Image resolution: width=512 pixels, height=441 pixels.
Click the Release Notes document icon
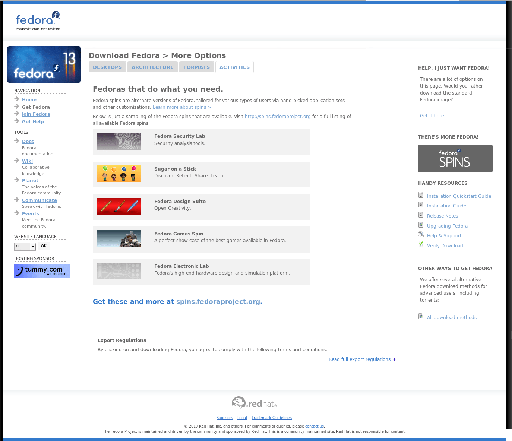coord(421,215)
